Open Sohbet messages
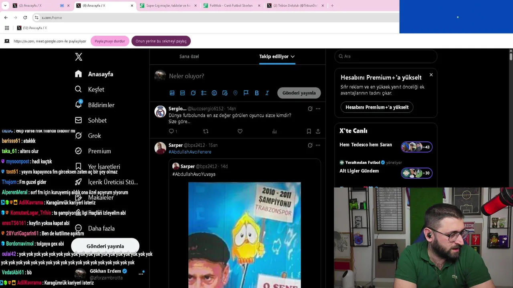The image size is (513, 288). pos(91,120)
